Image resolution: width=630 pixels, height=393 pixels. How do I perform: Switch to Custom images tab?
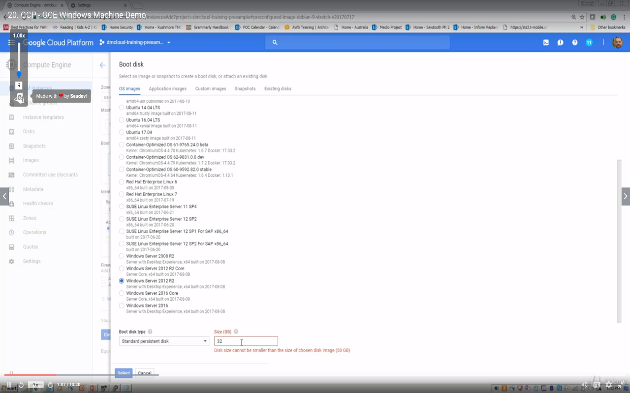click(211, 89)
